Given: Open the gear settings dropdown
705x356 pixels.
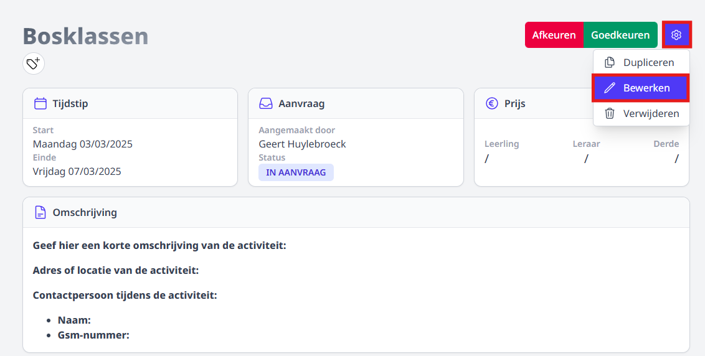Looking at the screenshot, I should point(676,35).
